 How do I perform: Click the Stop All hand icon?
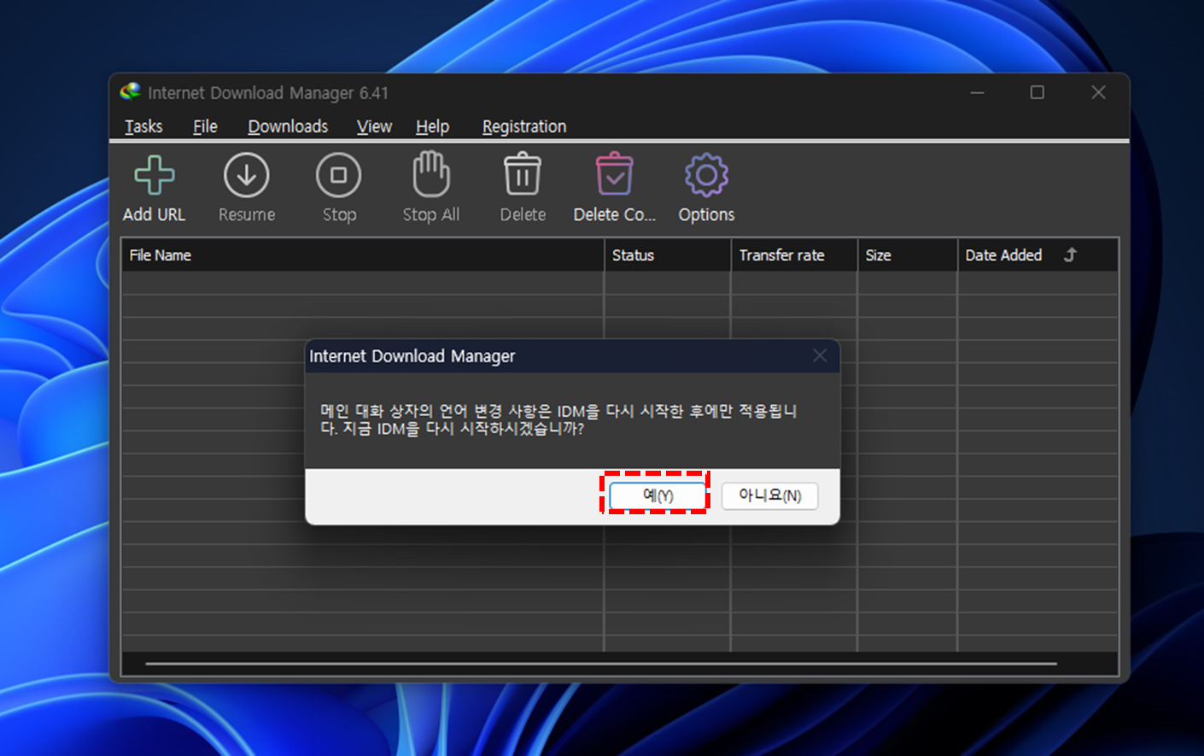point(431,174)
